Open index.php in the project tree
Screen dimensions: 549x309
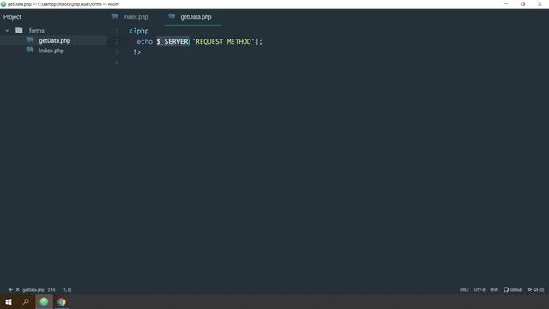pos(51,51)
